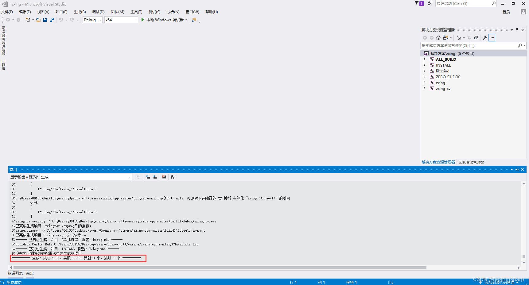Image resolution: width=529 pixels, height=285 pixels.
Task: Save all files using Save All icon
Action: [x=52, y=20]
